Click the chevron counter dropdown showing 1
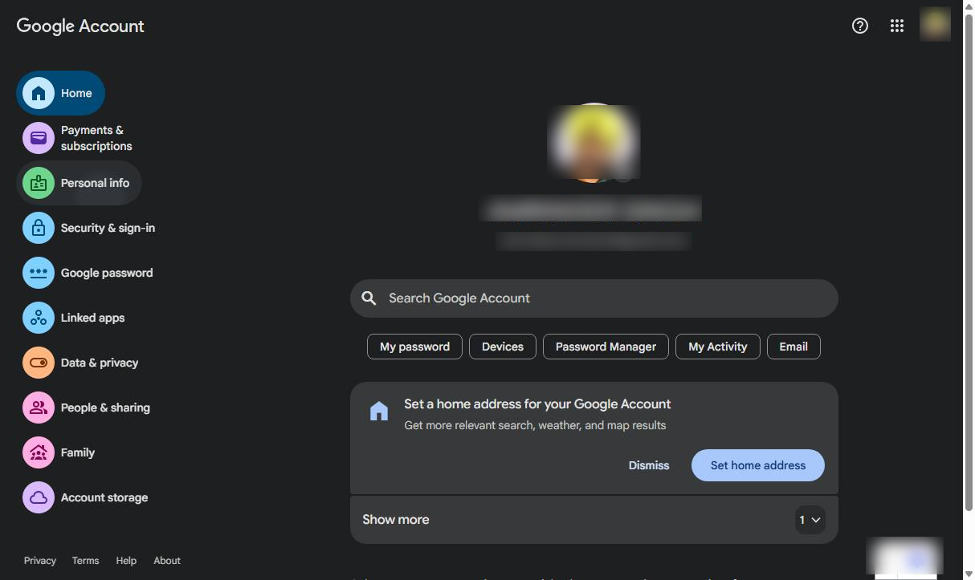This screenshot has width=975, height=580. 810,520
